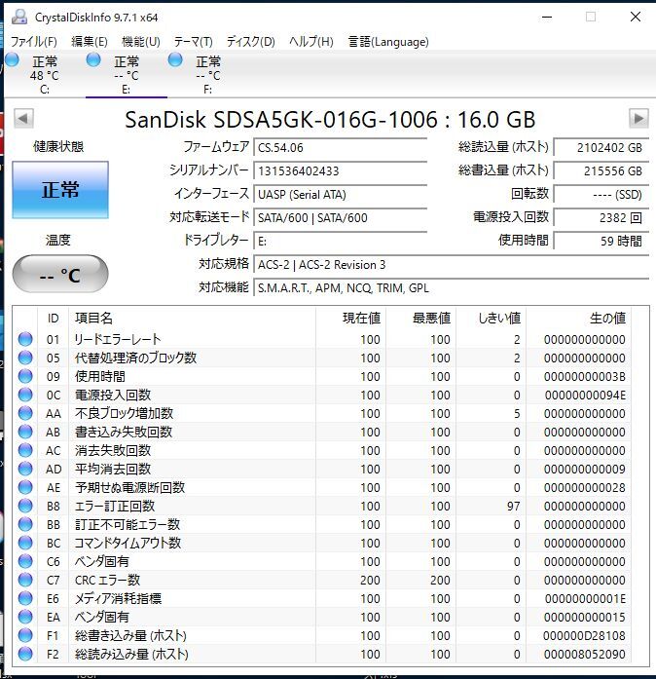This screenshot has width=656, height=679.
Task: Click total host reads 2102402 GB
Action: (x=601, y=148)
